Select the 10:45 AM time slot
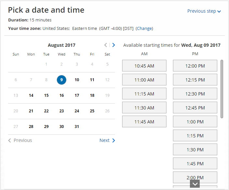This screenshot has height=190, width=229. click(144, 66)
